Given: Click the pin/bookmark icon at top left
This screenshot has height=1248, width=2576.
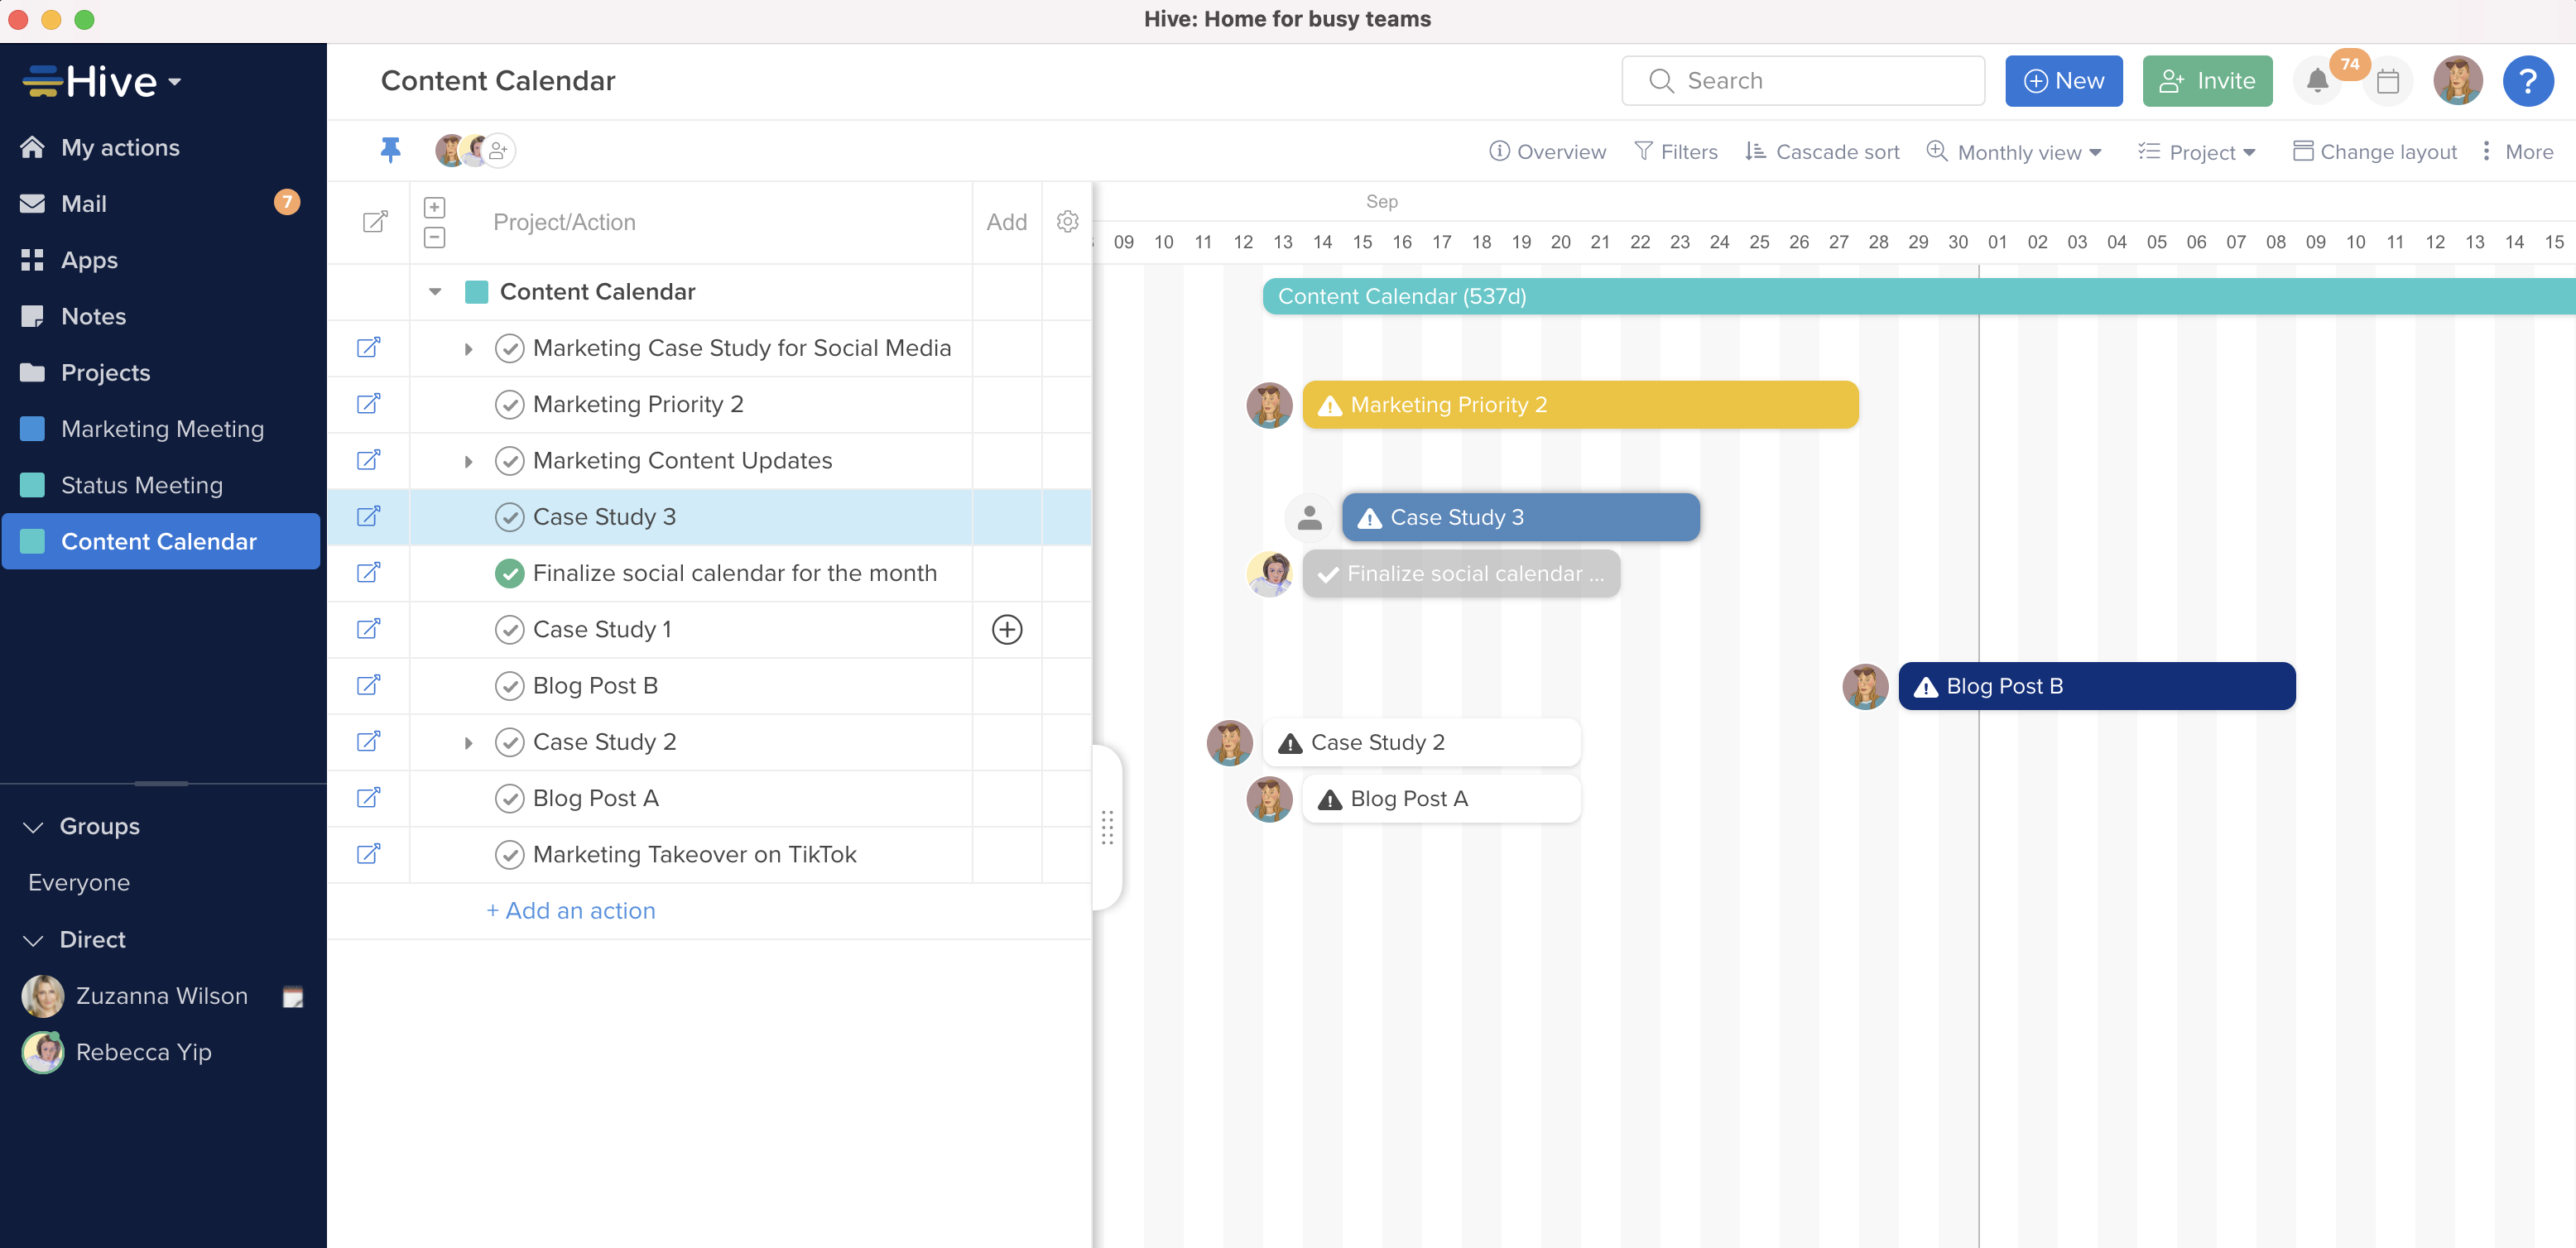Looking at the screenshot, I should coord(389,150).
